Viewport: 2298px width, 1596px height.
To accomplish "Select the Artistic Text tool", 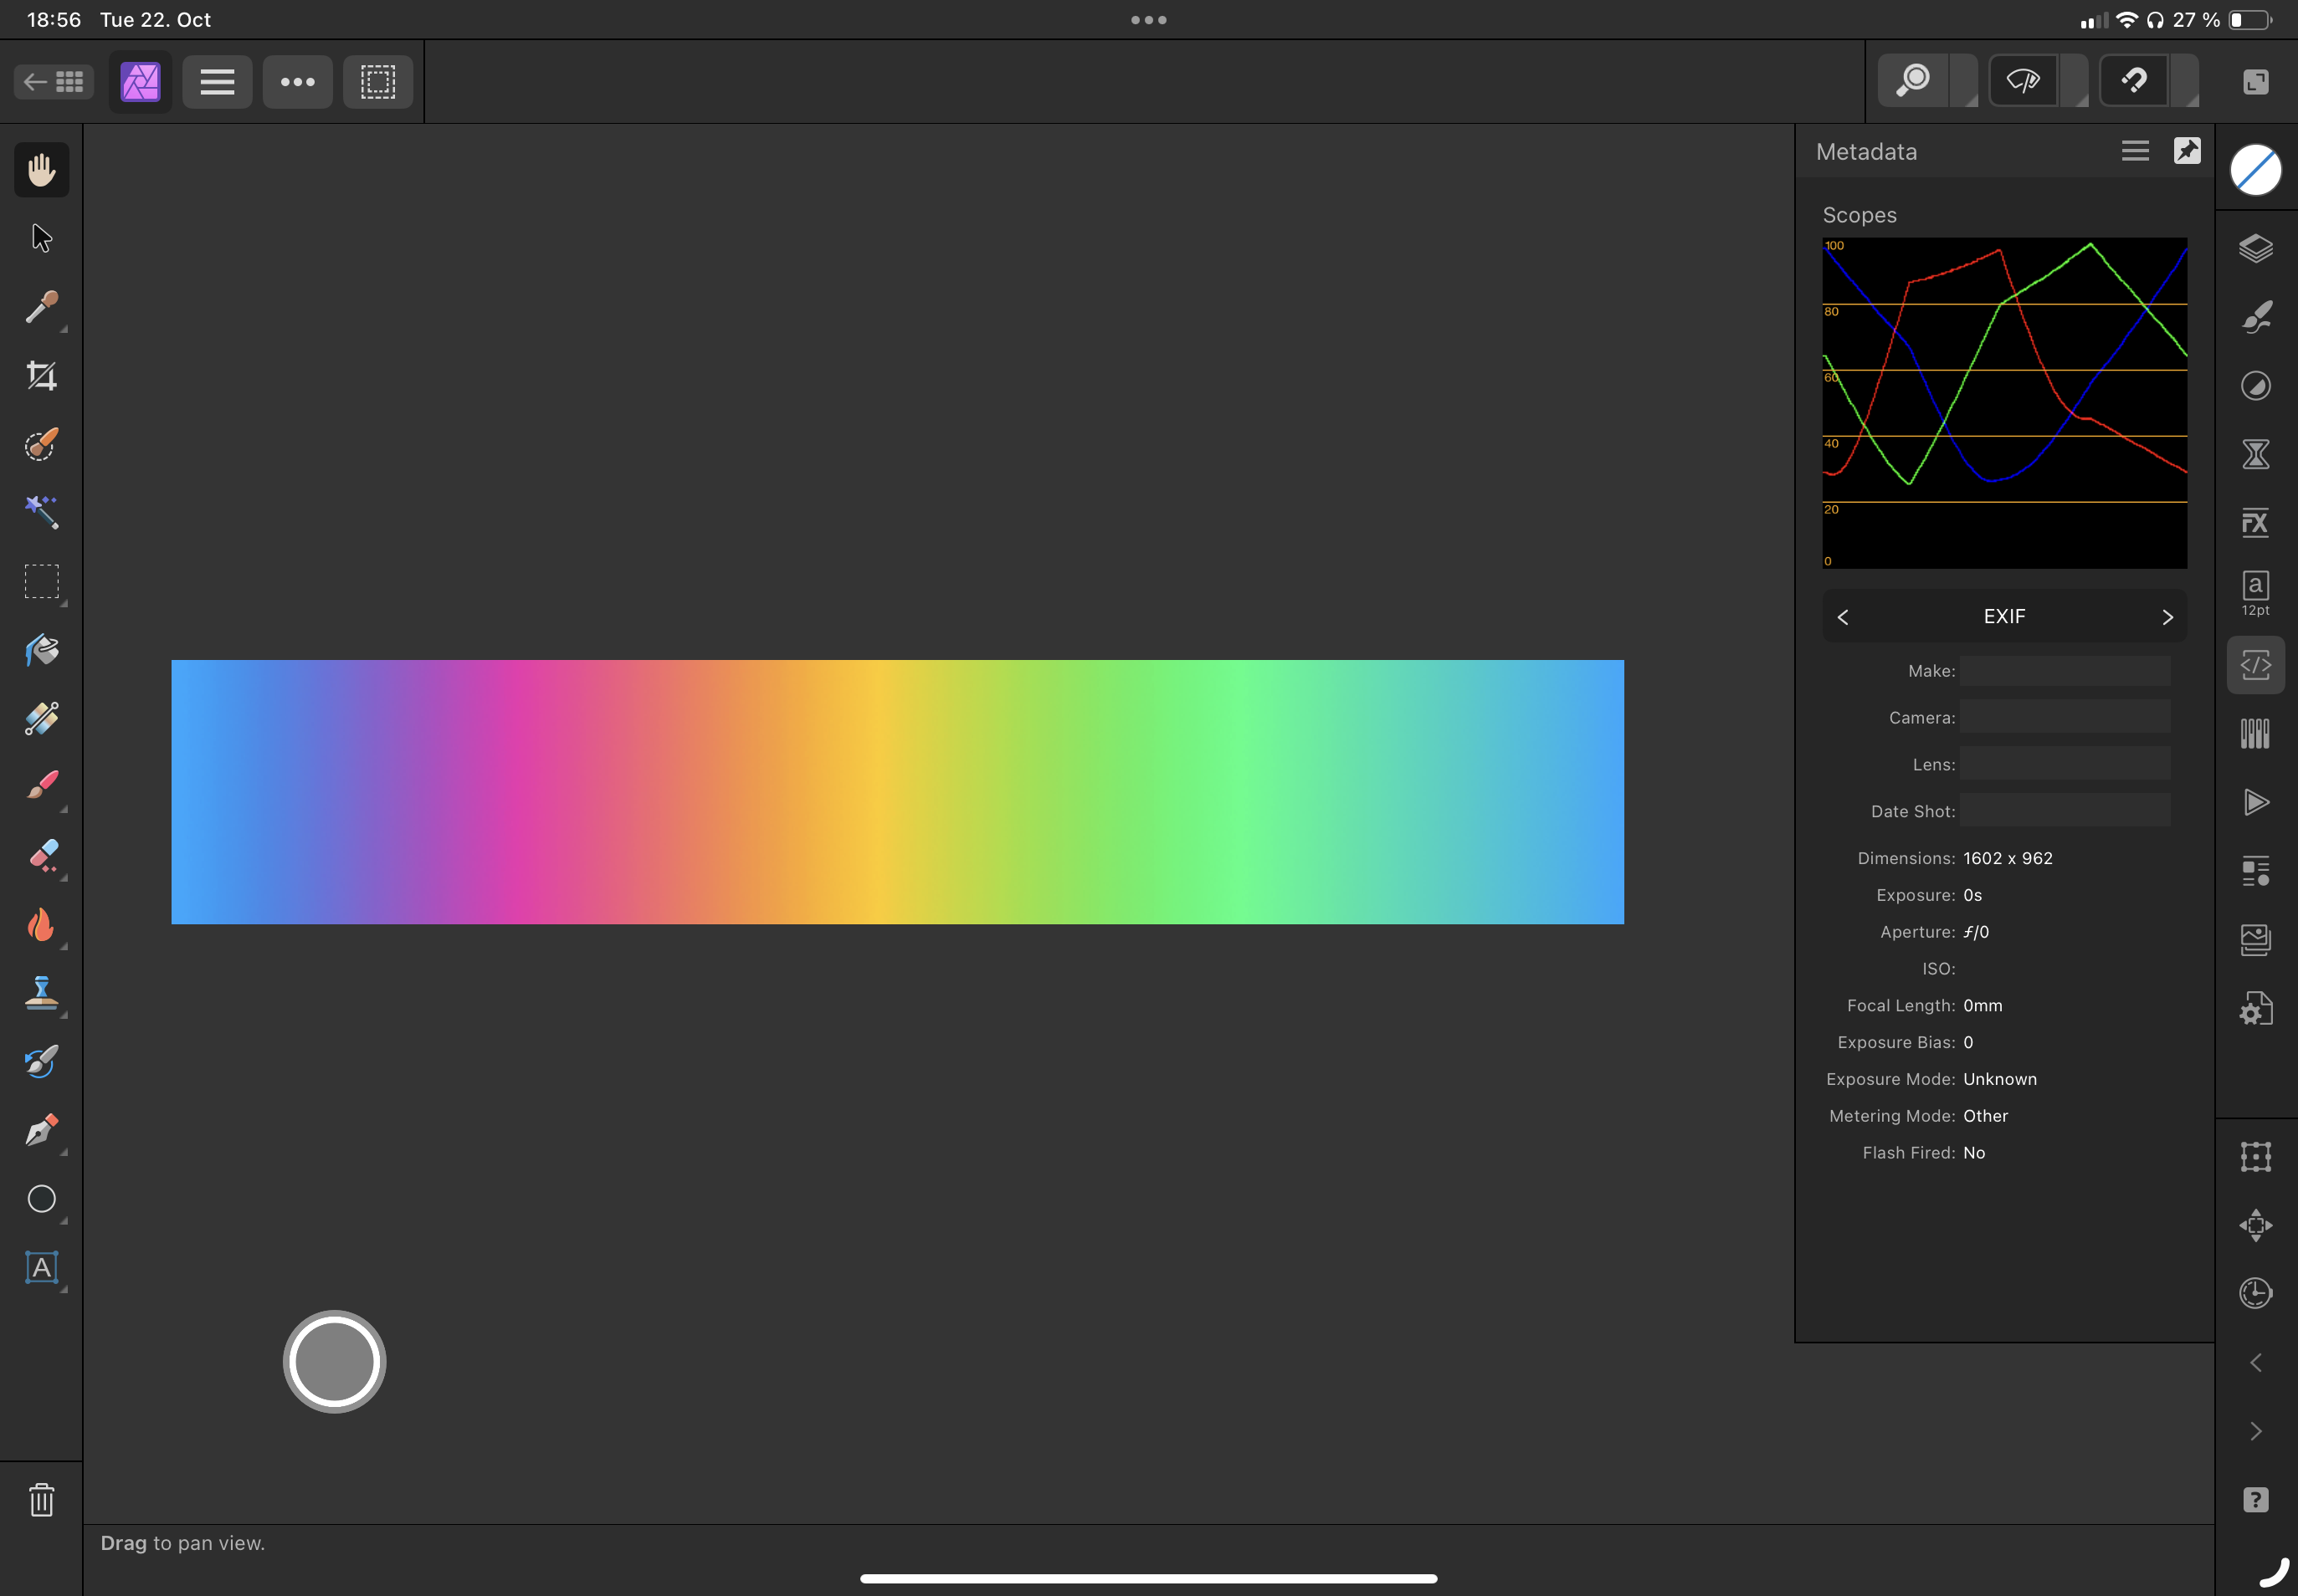I will (41, 1268).
